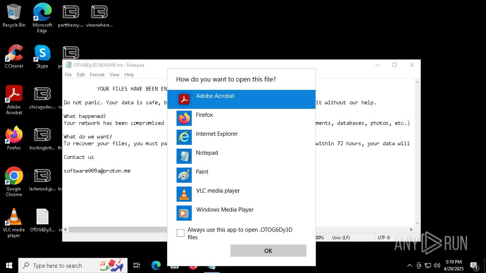Screen dimensions: 486x273
Task: Open Skype desktop shortcut
Action: tap(42, 57)
